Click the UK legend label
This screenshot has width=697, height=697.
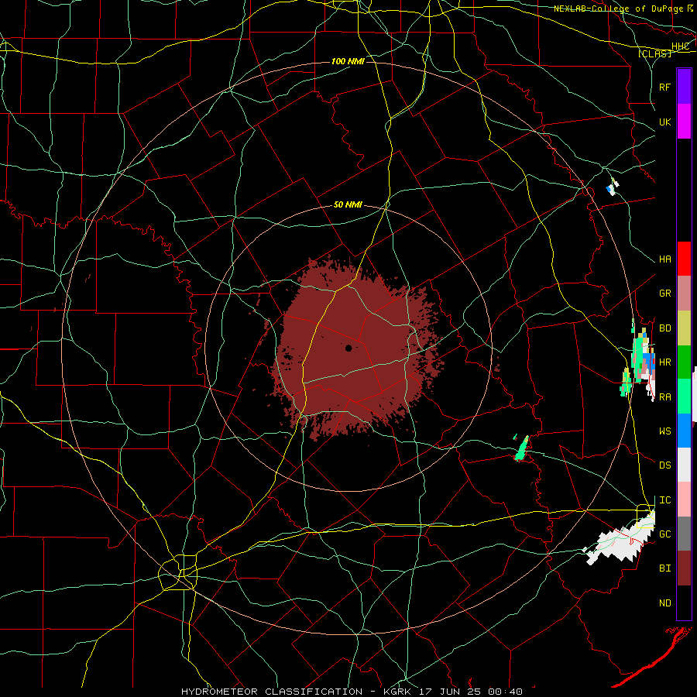pos(664,122)
